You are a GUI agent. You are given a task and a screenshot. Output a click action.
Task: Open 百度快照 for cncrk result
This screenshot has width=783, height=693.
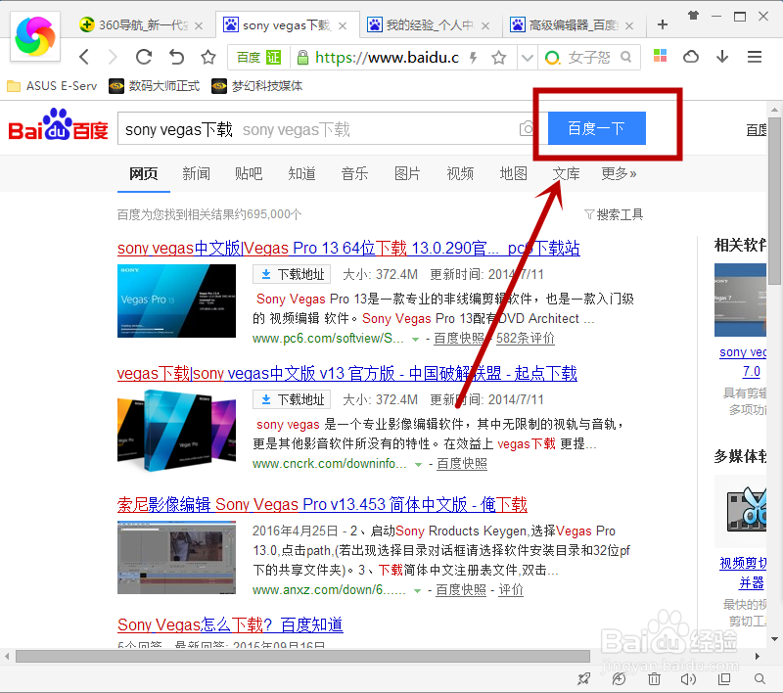click(x=462, y=464)
